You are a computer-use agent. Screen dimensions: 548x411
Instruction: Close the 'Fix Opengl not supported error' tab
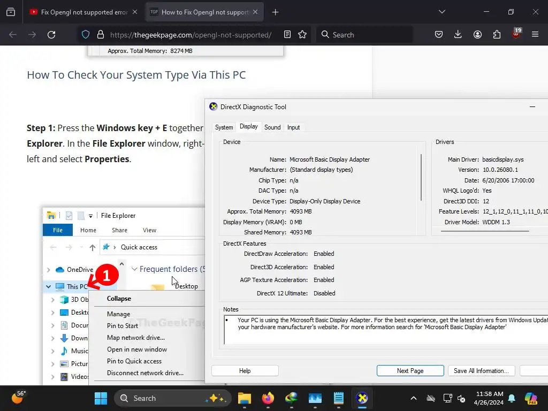click(135, 12)
